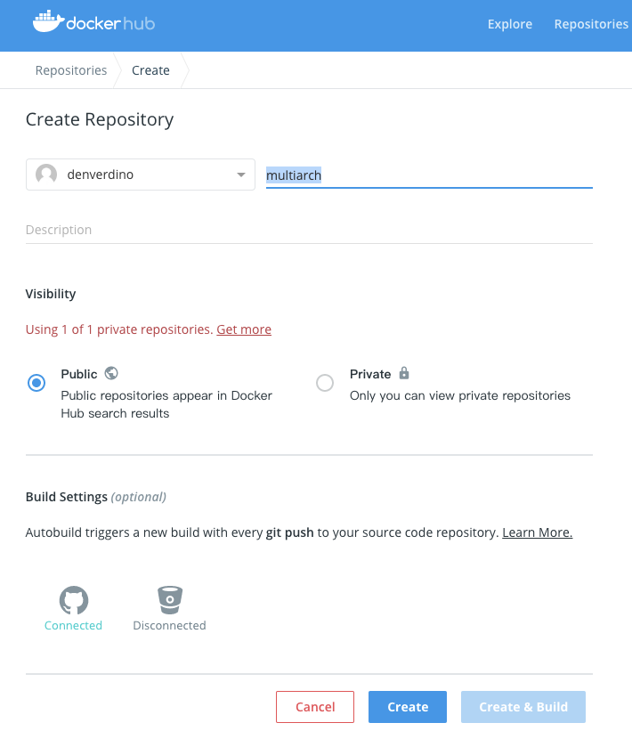The image size is (632, 731).
Task: Go to Repositories breadcrumb
Action: click(x=71, y=70)
